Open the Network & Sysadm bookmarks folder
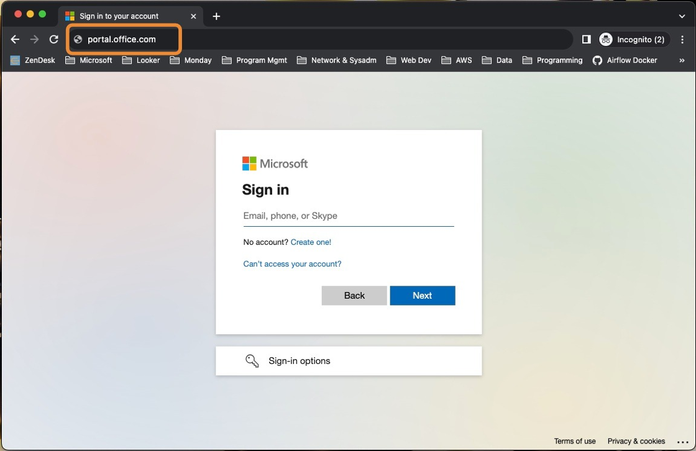 click(336, 60)
